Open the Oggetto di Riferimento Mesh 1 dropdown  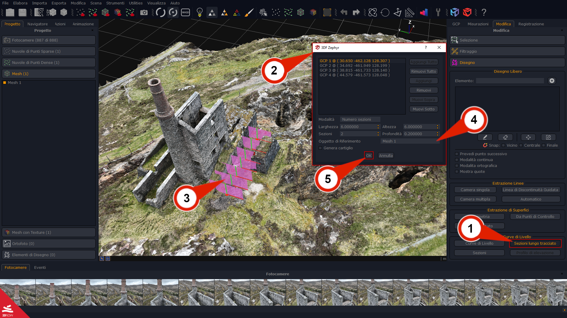click(x=410, y=141)
